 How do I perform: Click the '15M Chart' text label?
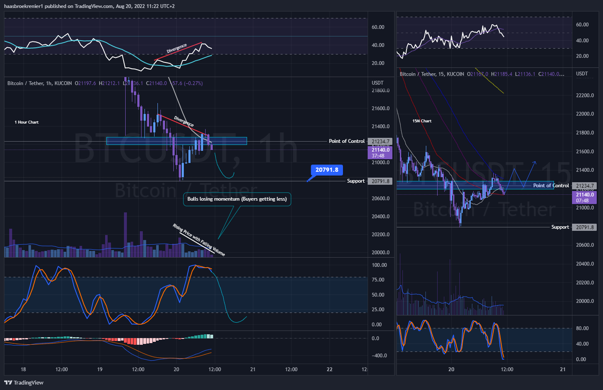pos(422,121)
